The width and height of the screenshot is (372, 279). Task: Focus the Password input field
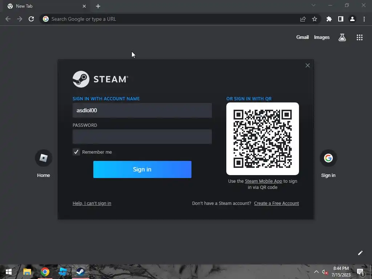point(142,137)
